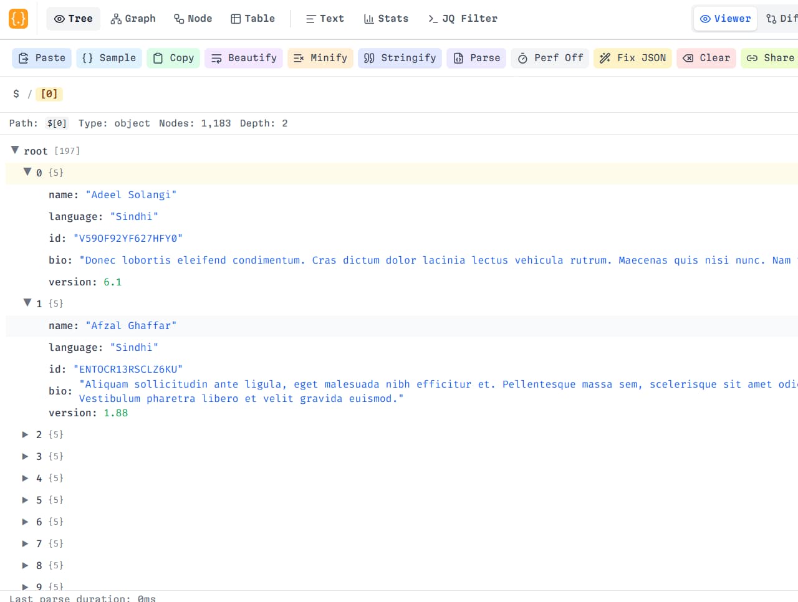Screen dimensions: 798x602
Task: Select the version 6.1 value
Action: coord(113,282)
